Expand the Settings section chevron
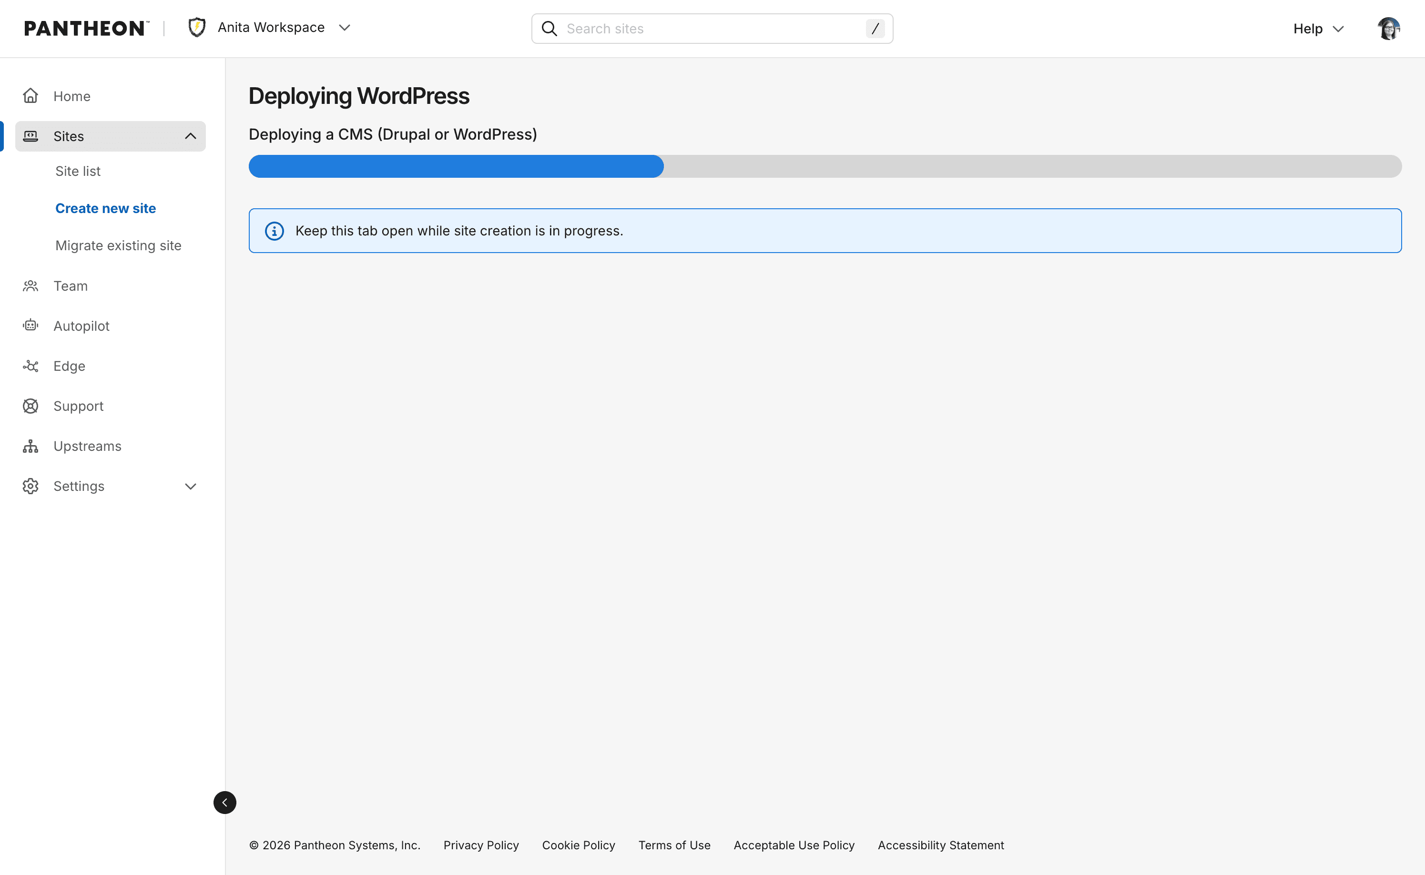 coord(190,486)
